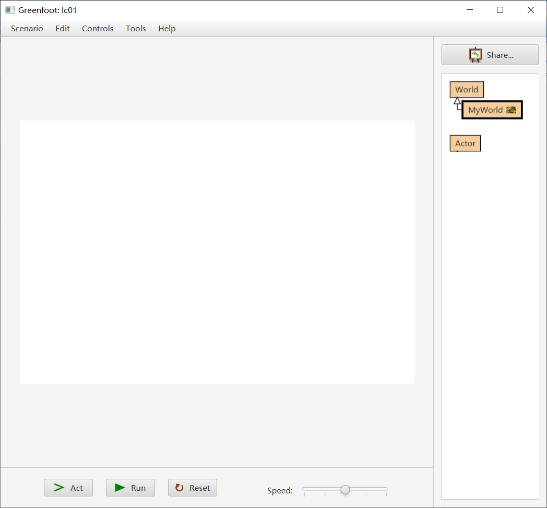Click the MyWorld class image thumbnail icon
This screenshot has height=508, width=547.
click(x=511, y=110)
